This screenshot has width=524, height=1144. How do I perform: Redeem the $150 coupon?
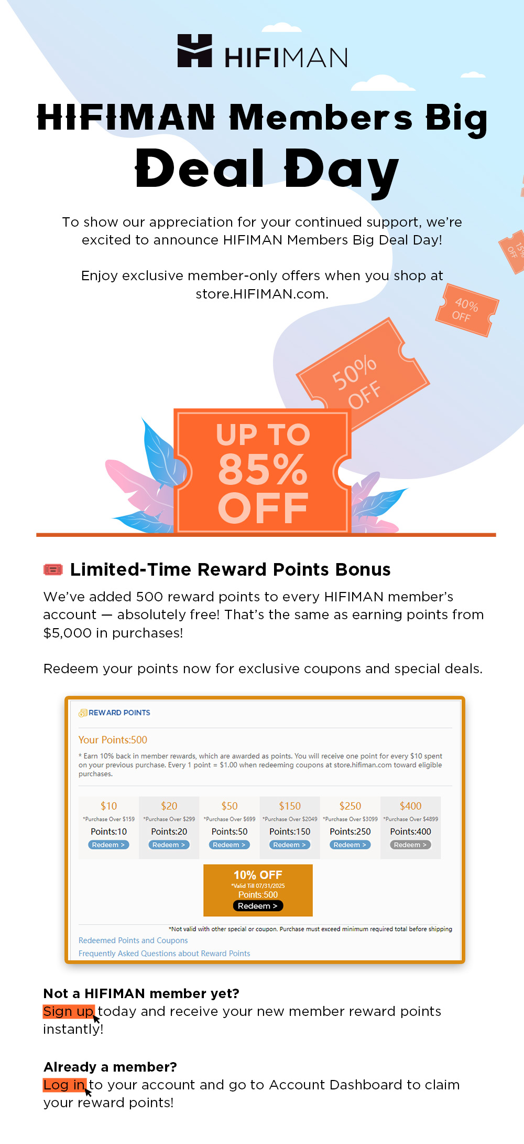(x=290, y=845)
